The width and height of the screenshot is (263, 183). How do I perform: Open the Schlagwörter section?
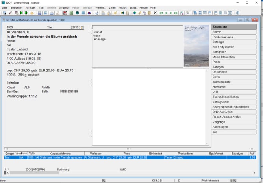coord(233,102)
